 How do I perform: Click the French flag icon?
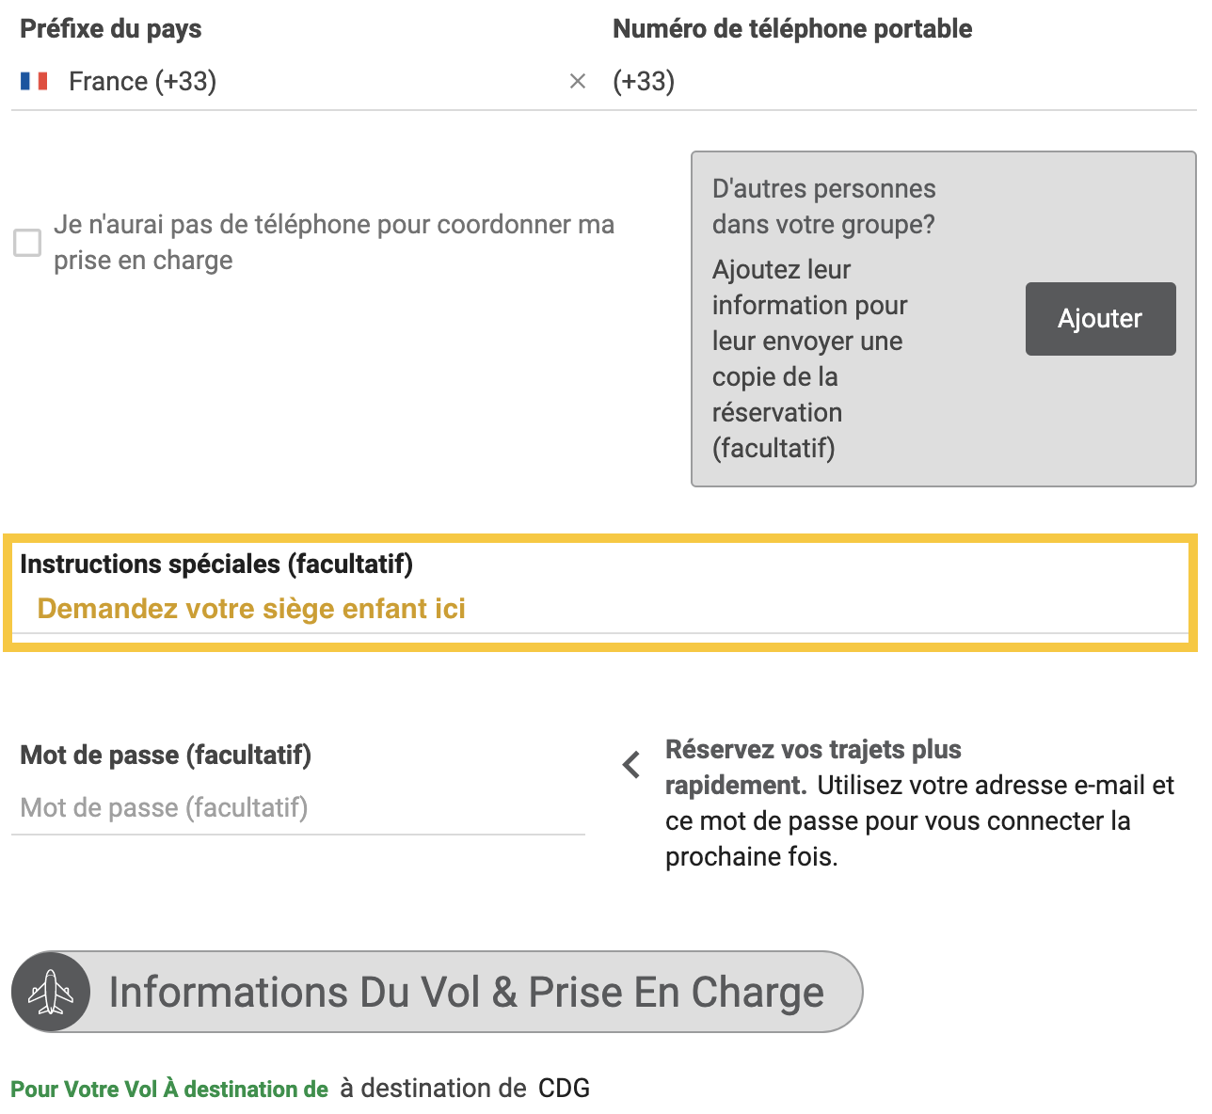pos(34,82)
